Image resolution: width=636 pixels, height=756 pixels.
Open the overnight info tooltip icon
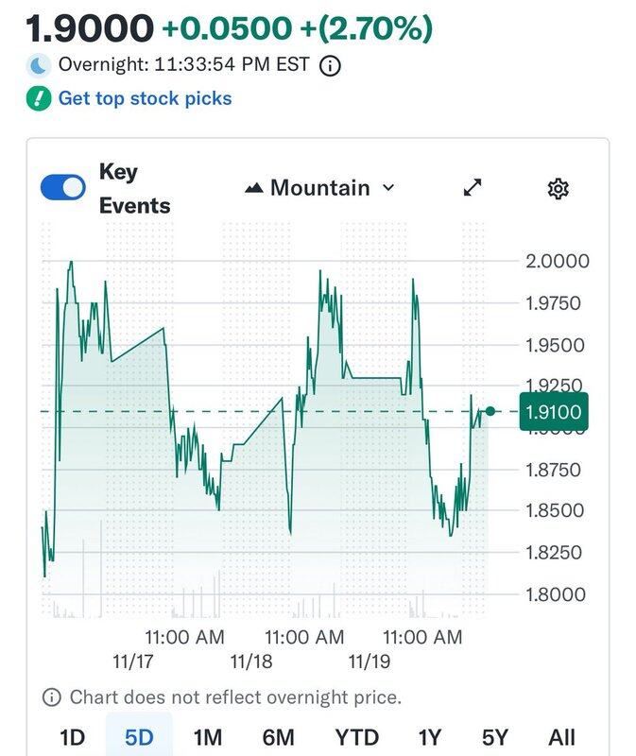pyautogui.click(x=330, y=65)
